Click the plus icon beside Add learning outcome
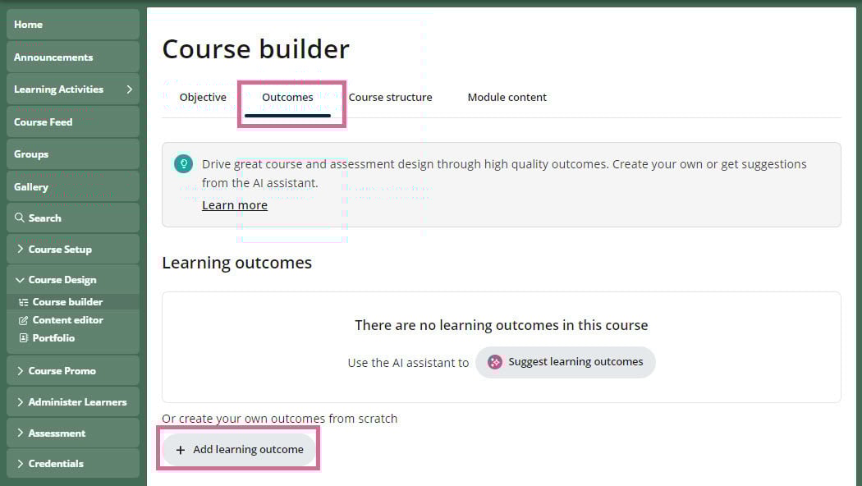The width and height of the screenshot is (862, 486). pos(181,449)
